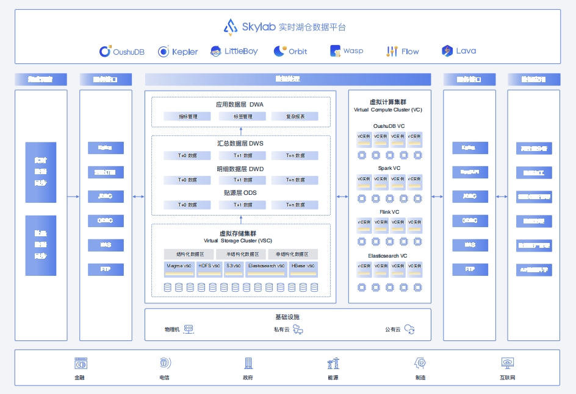The height and width of the screenshot is (394, 576).
Task: Click the Spark VC label
Action: [389, 168]
